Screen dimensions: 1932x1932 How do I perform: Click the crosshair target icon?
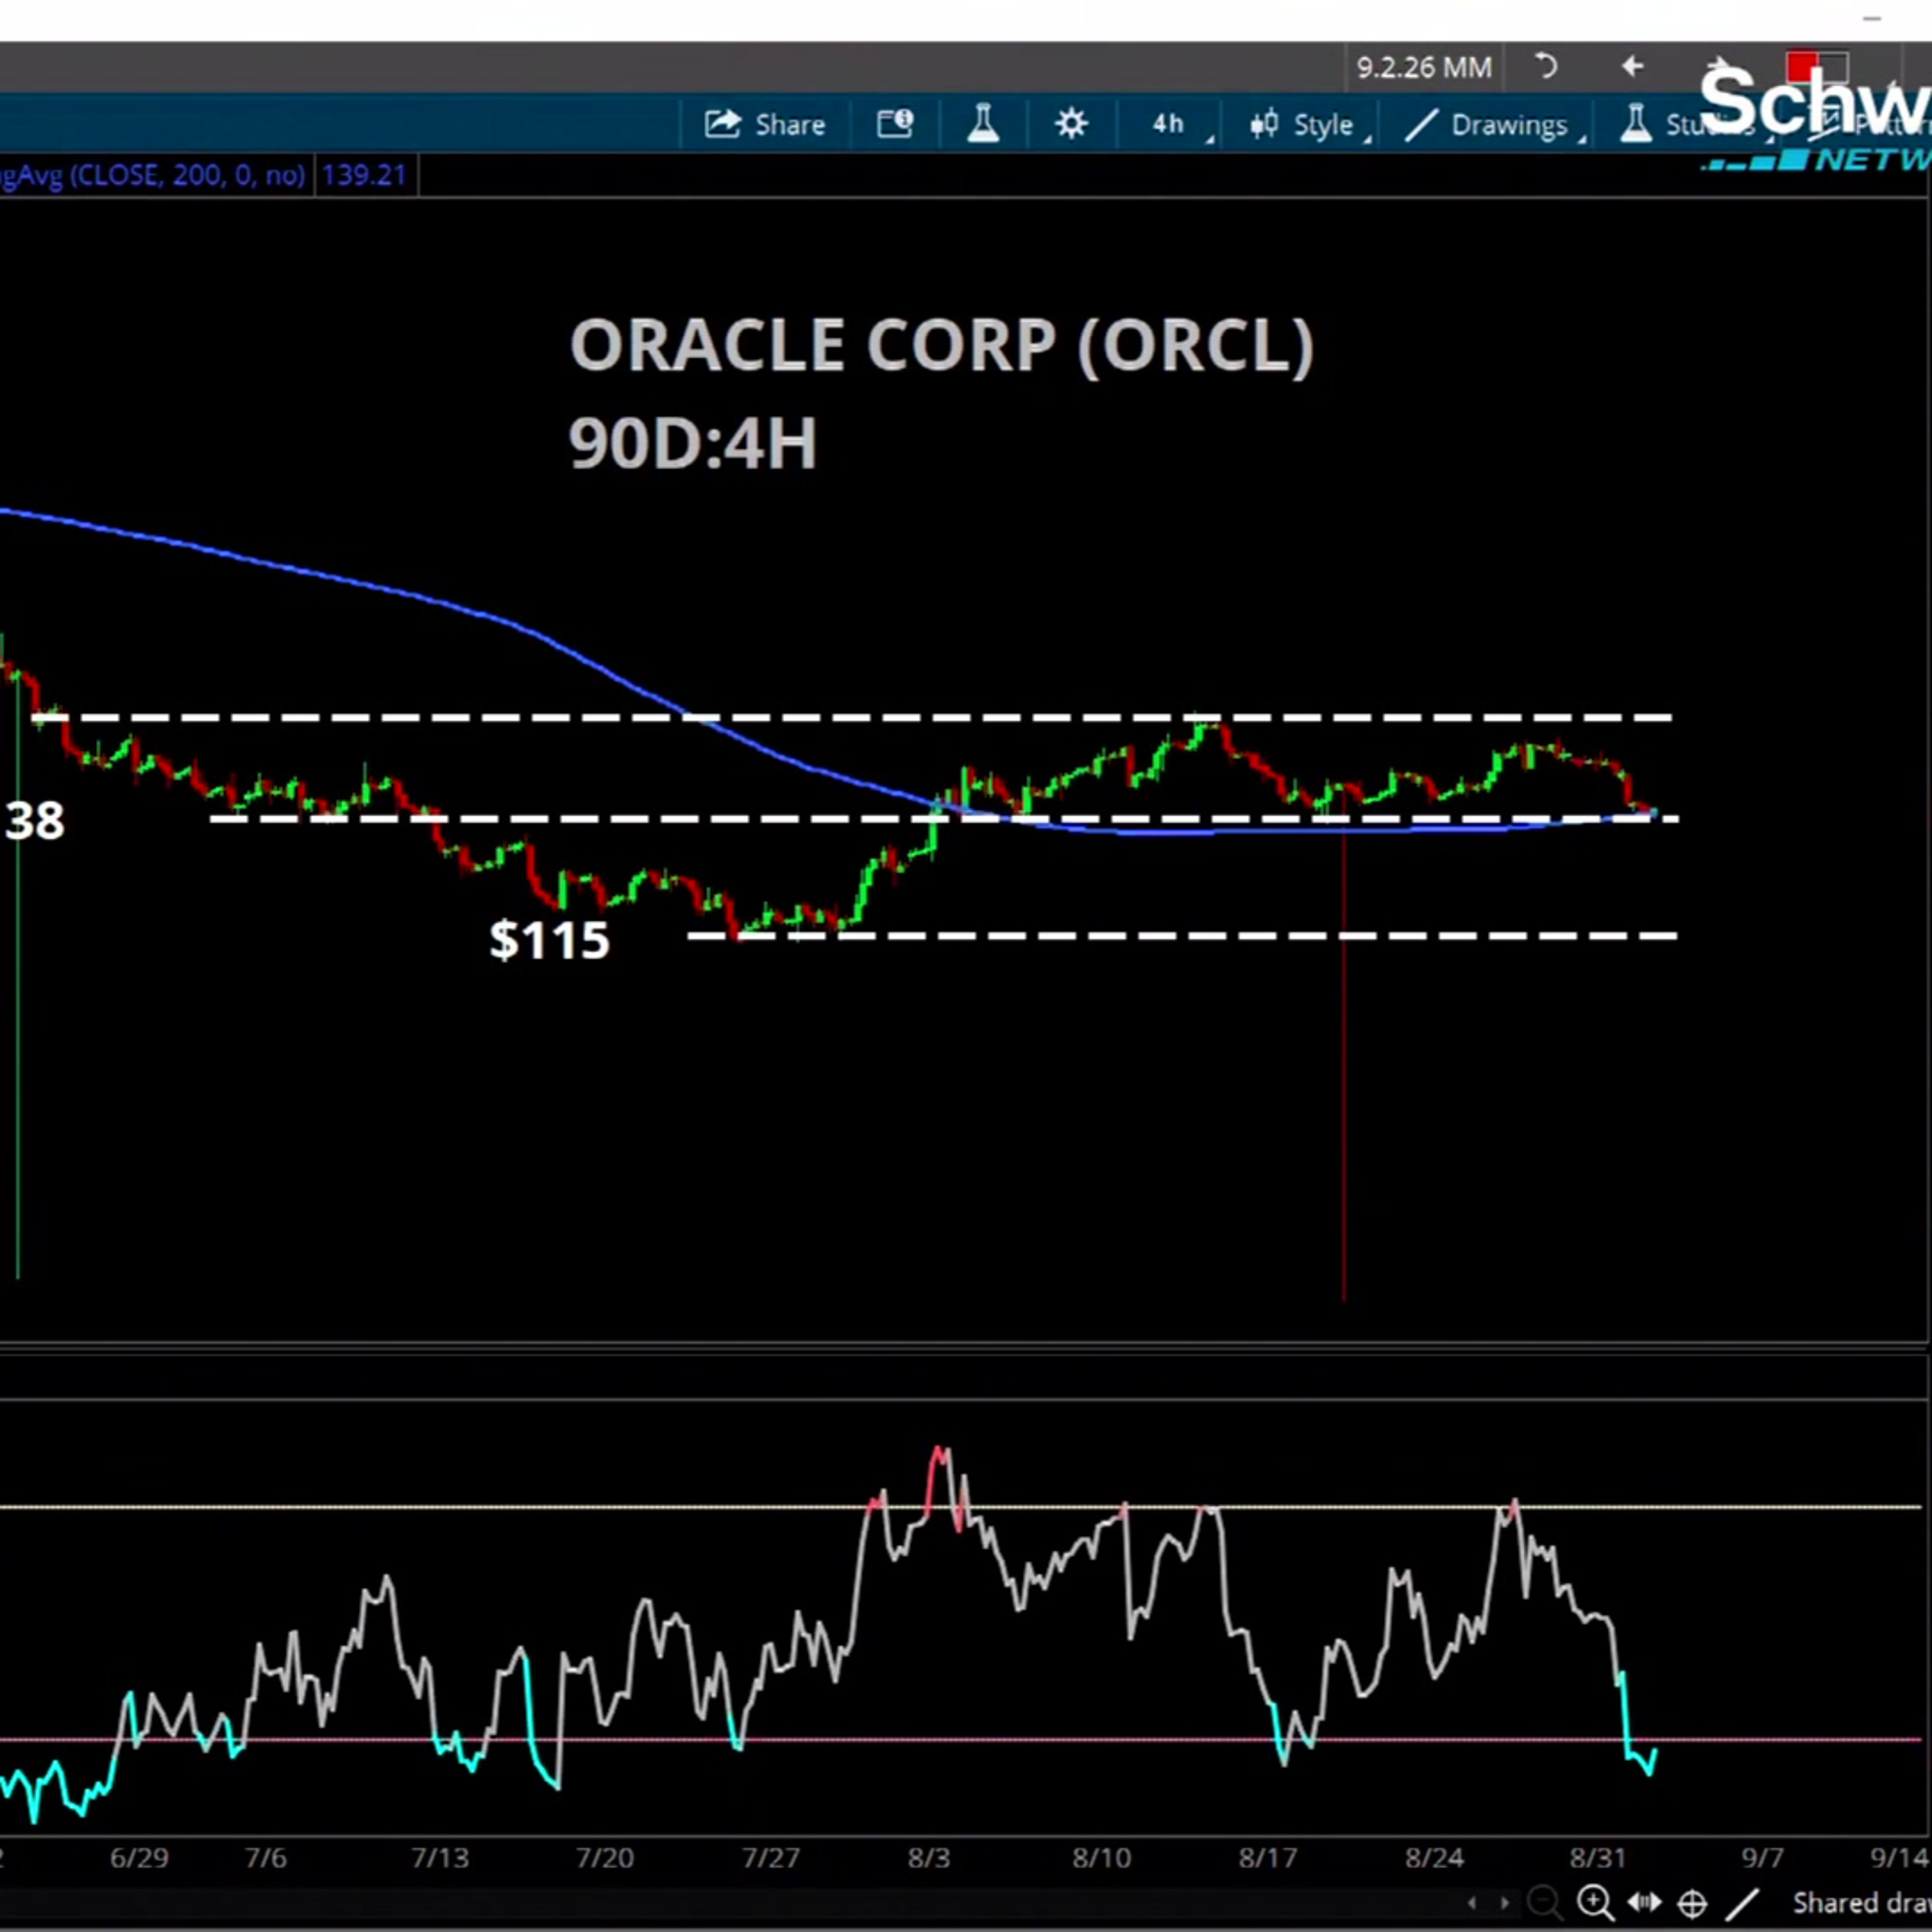[1692, 1903]
